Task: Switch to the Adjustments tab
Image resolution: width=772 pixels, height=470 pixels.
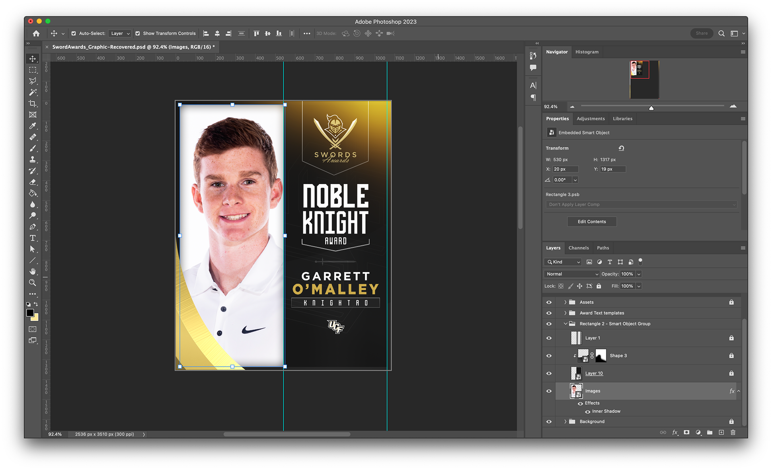Action: 591,119
